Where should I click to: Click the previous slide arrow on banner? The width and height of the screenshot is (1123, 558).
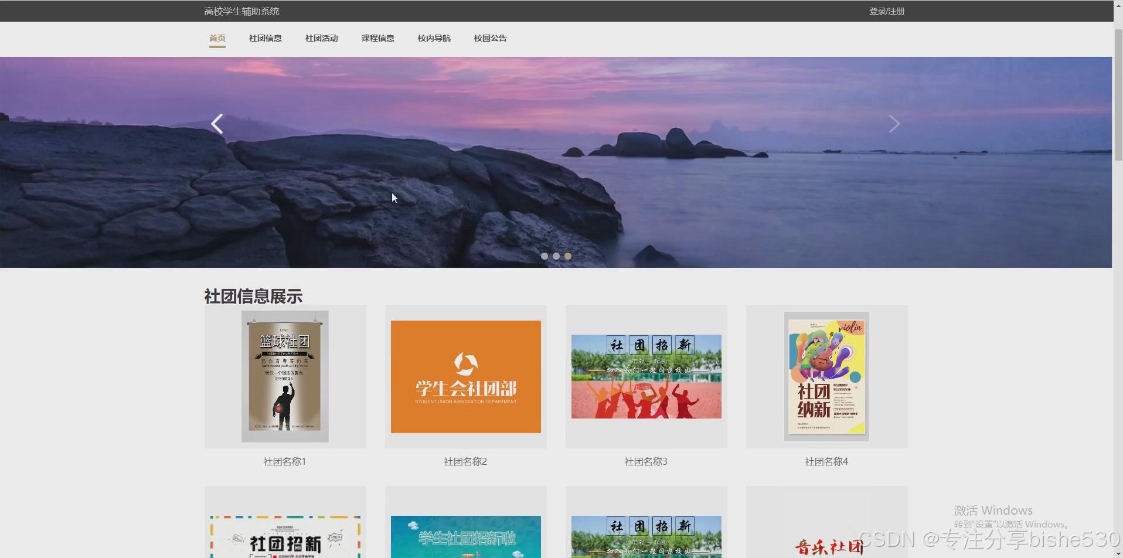pyautogui.click(x=217, y=124)
